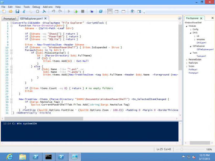Collapse the else fold at line 17
The width and height of the screenshot is (215, 161).
pos(12,67)
